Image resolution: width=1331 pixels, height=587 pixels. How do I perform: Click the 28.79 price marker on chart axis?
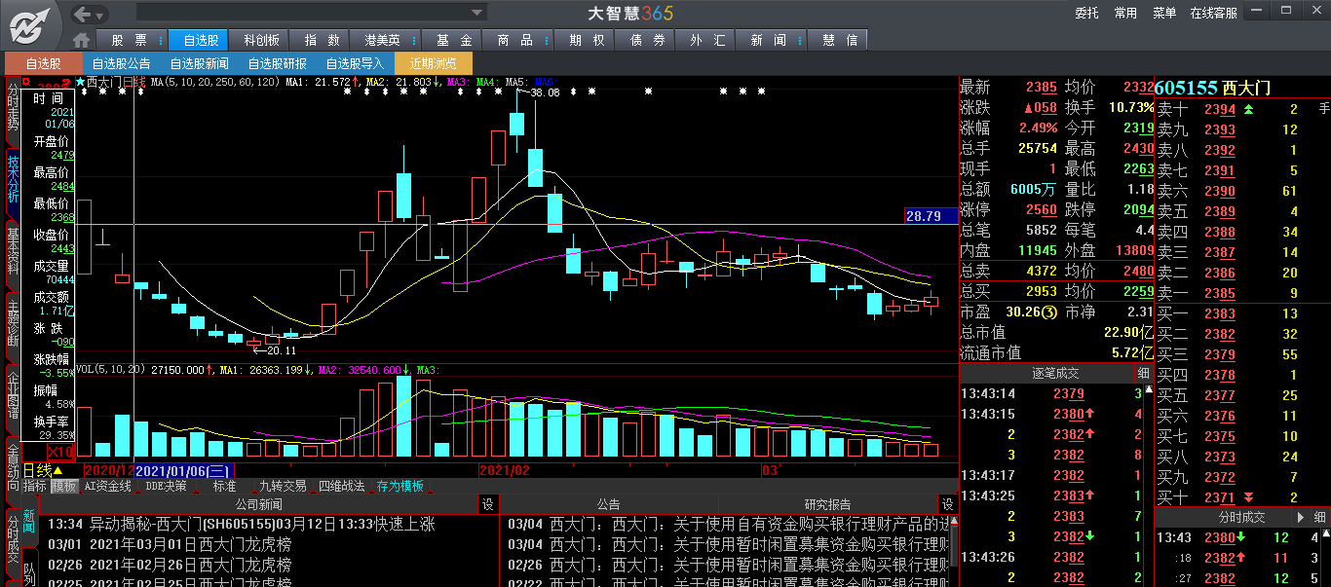pyautogui.click(x=923, y=216)
